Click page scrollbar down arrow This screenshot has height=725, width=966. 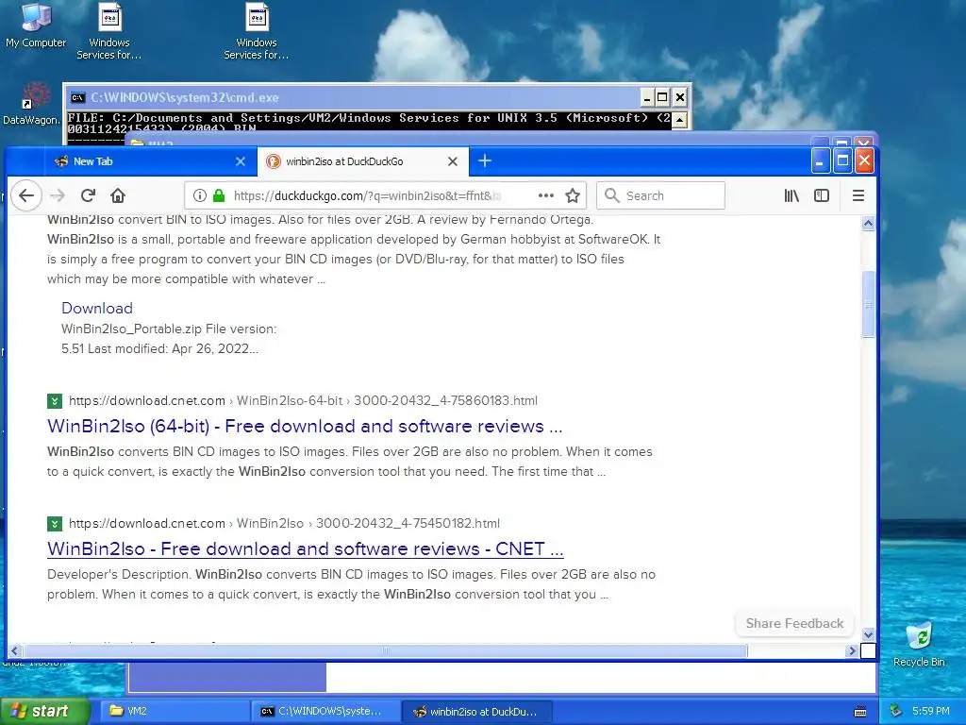pos(868,633)
